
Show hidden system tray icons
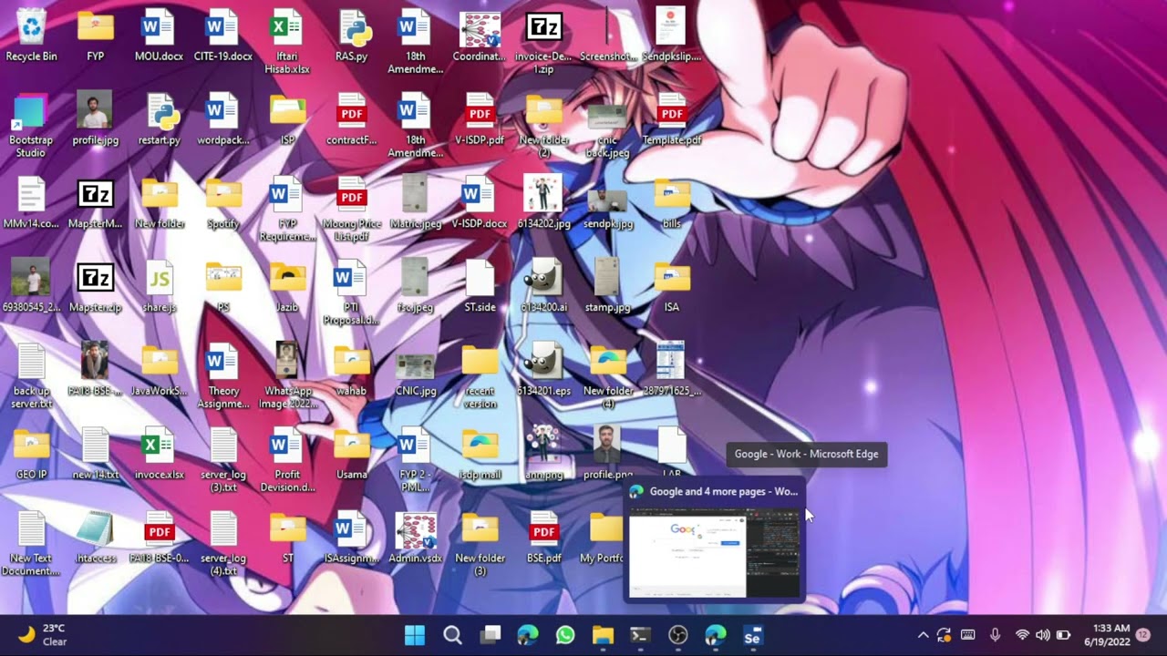[923, 635]
